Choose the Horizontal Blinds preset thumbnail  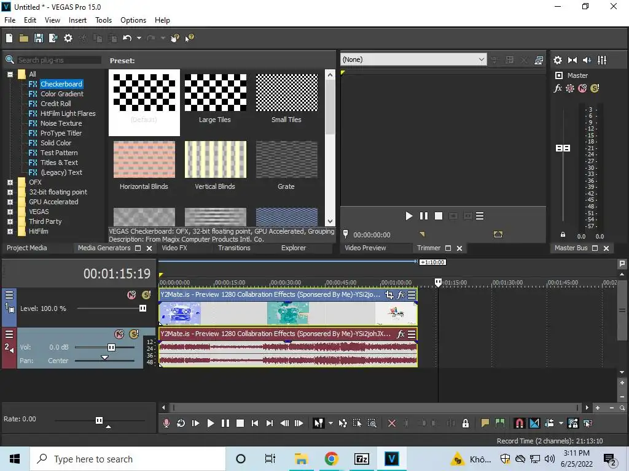(144, 159)
